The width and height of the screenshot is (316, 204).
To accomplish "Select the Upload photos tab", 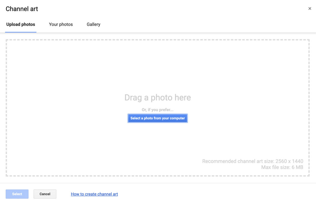I will tap(21, 24).
